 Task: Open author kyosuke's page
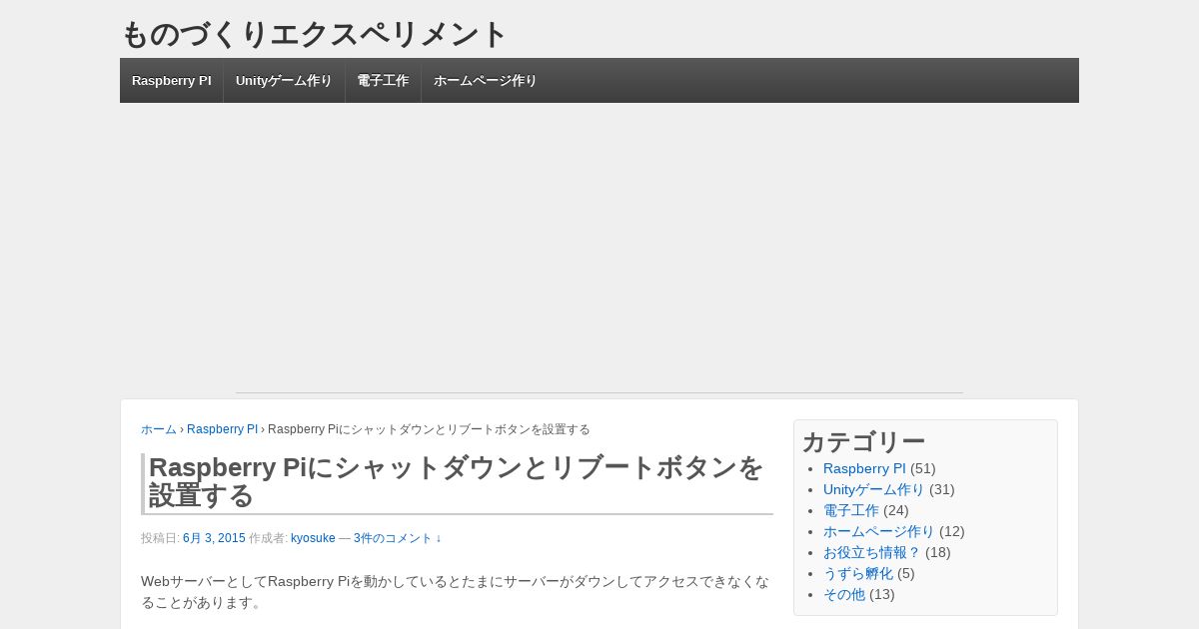(313, 538)
